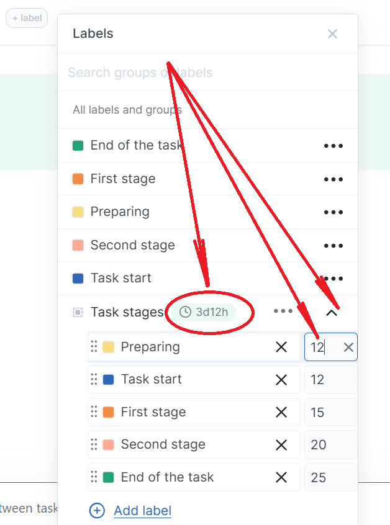Collapse the Task stages group
This screenshot has height=525, width=390.
332,312
